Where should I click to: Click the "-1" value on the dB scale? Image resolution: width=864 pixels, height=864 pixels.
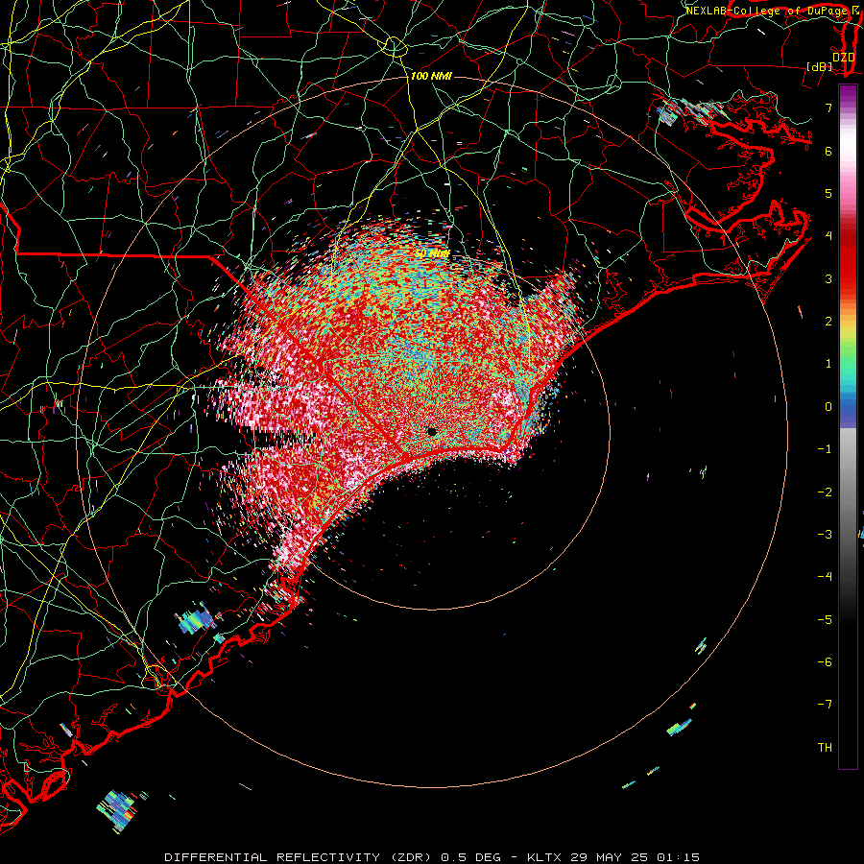click(x=825, y=449)
